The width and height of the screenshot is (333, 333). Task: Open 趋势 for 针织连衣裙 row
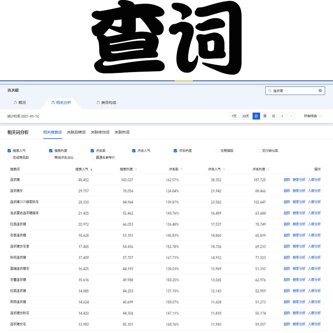click(x=287, y=257)
